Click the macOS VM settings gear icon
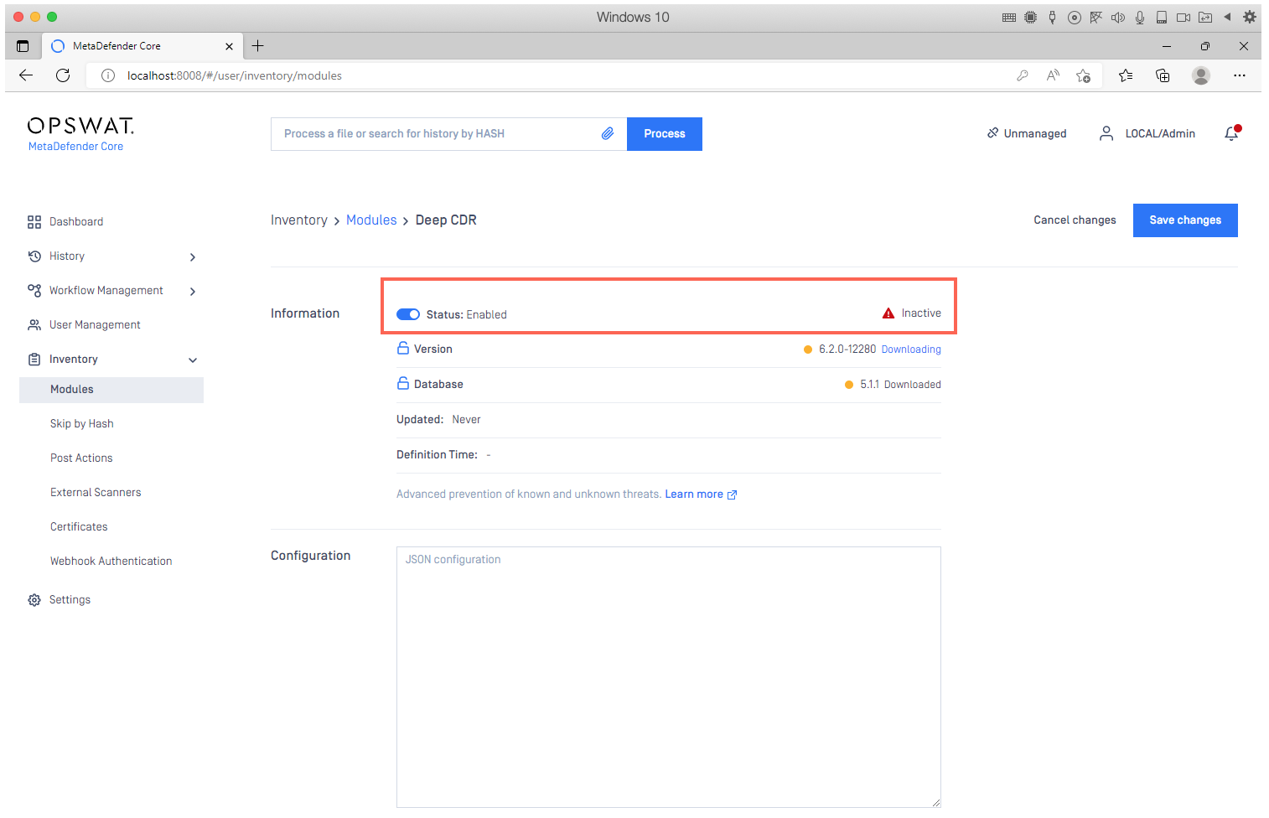Viewport: 1269px width, 818px height. (1250, 17)
